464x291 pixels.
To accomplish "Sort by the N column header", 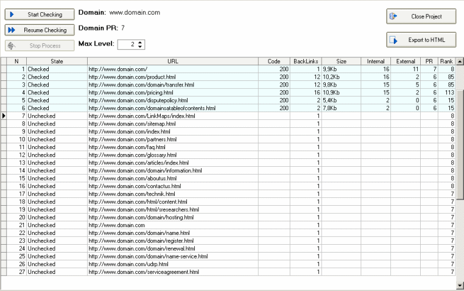I will click(x=16, y=61).
